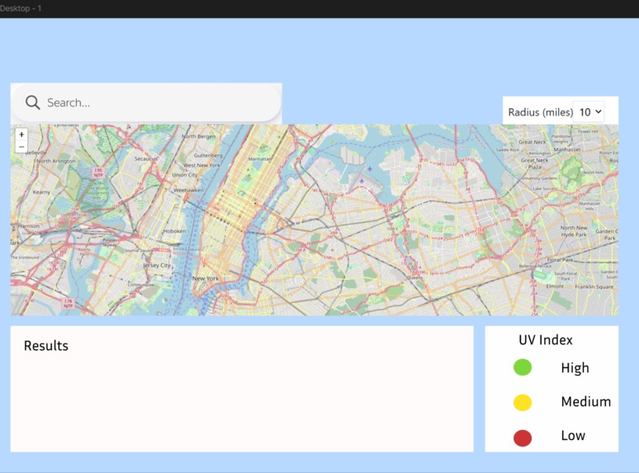Click Union City label on the map
The width and height of the screenshot is (639, 473).
click(185, 175)
